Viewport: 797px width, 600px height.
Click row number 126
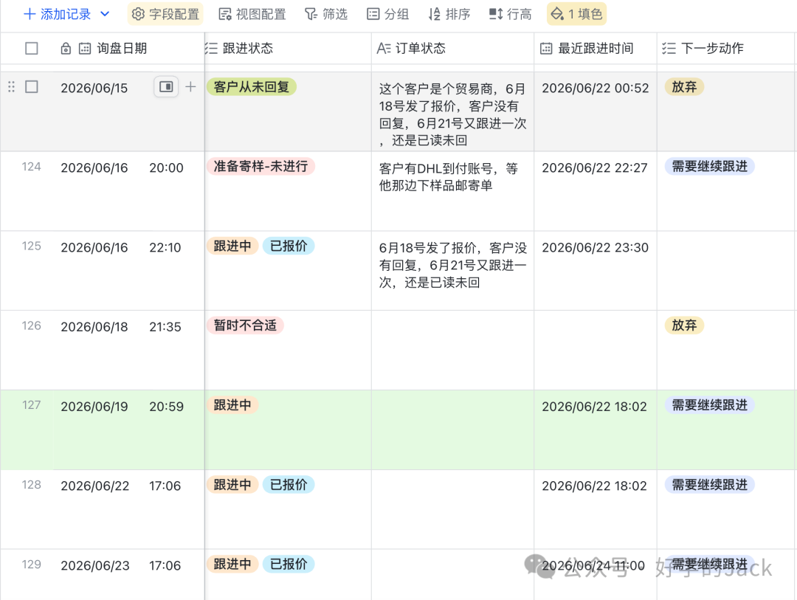(31, 325)
